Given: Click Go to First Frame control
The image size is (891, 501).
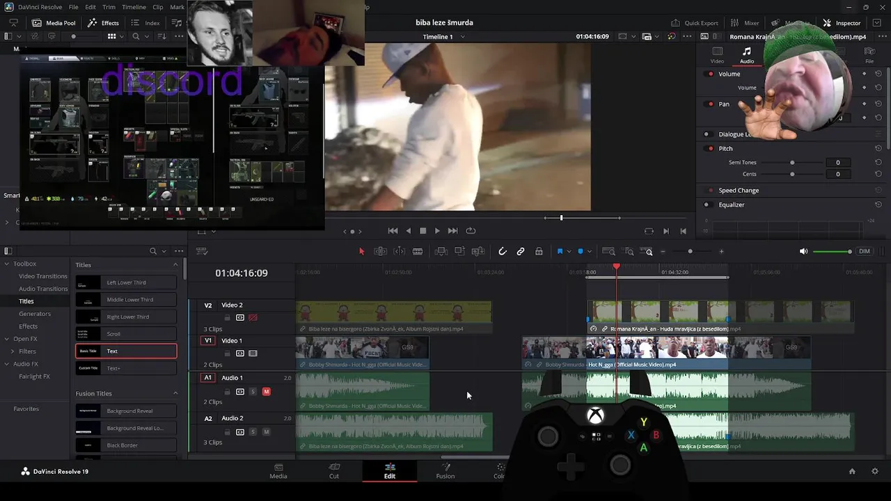Looking at the screenshot, I should (x=393, y=231).
